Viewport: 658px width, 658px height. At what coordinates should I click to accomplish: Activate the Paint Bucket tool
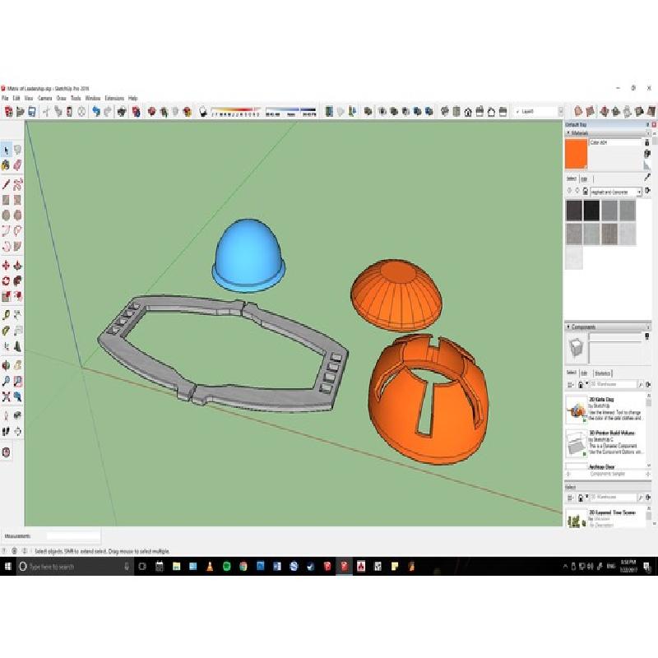(x=7, y=165)
